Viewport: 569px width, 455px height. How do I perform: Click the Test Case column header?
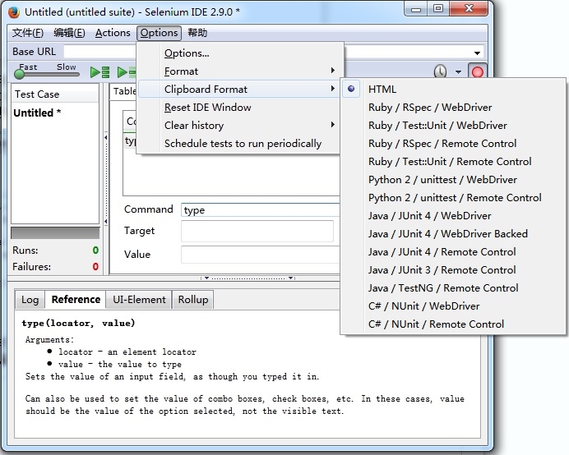55,94
